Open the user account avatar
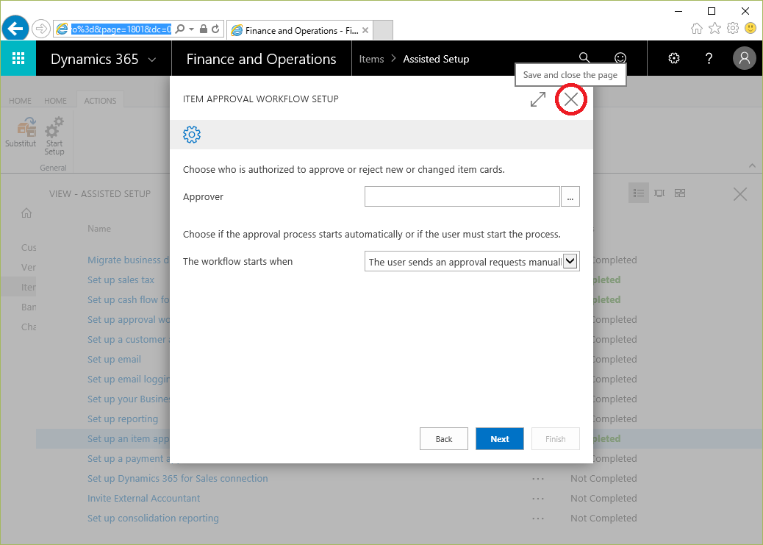Viewport: 763px width, 545px height. coord(744,58)
